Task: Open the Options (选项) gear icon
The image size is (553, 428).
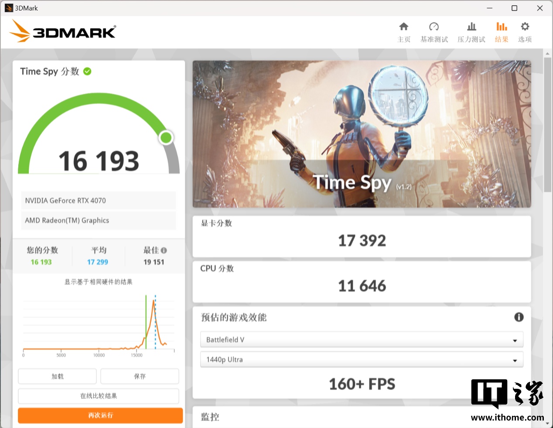Action: point(525,27)
